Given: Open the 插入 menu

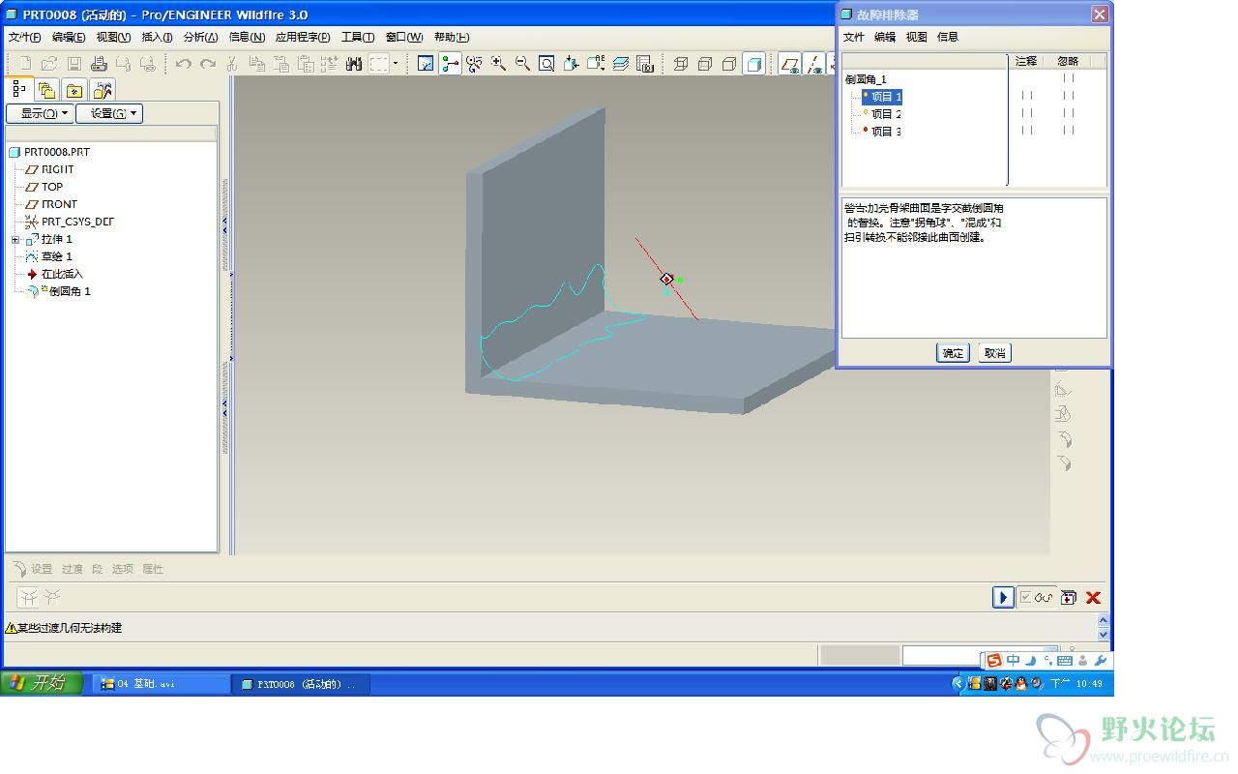Looking at the screenshot, I should pyautogui.click(x=157, y=37).
